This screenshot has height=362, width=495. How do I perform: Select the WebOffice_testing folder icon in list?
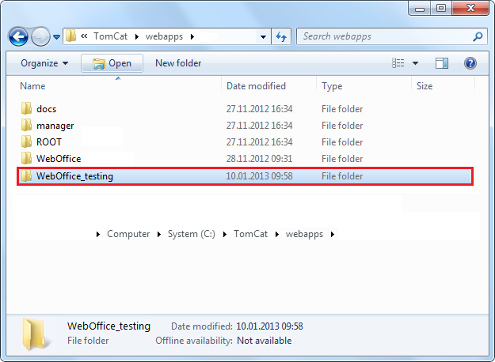(x=26, y=175)
